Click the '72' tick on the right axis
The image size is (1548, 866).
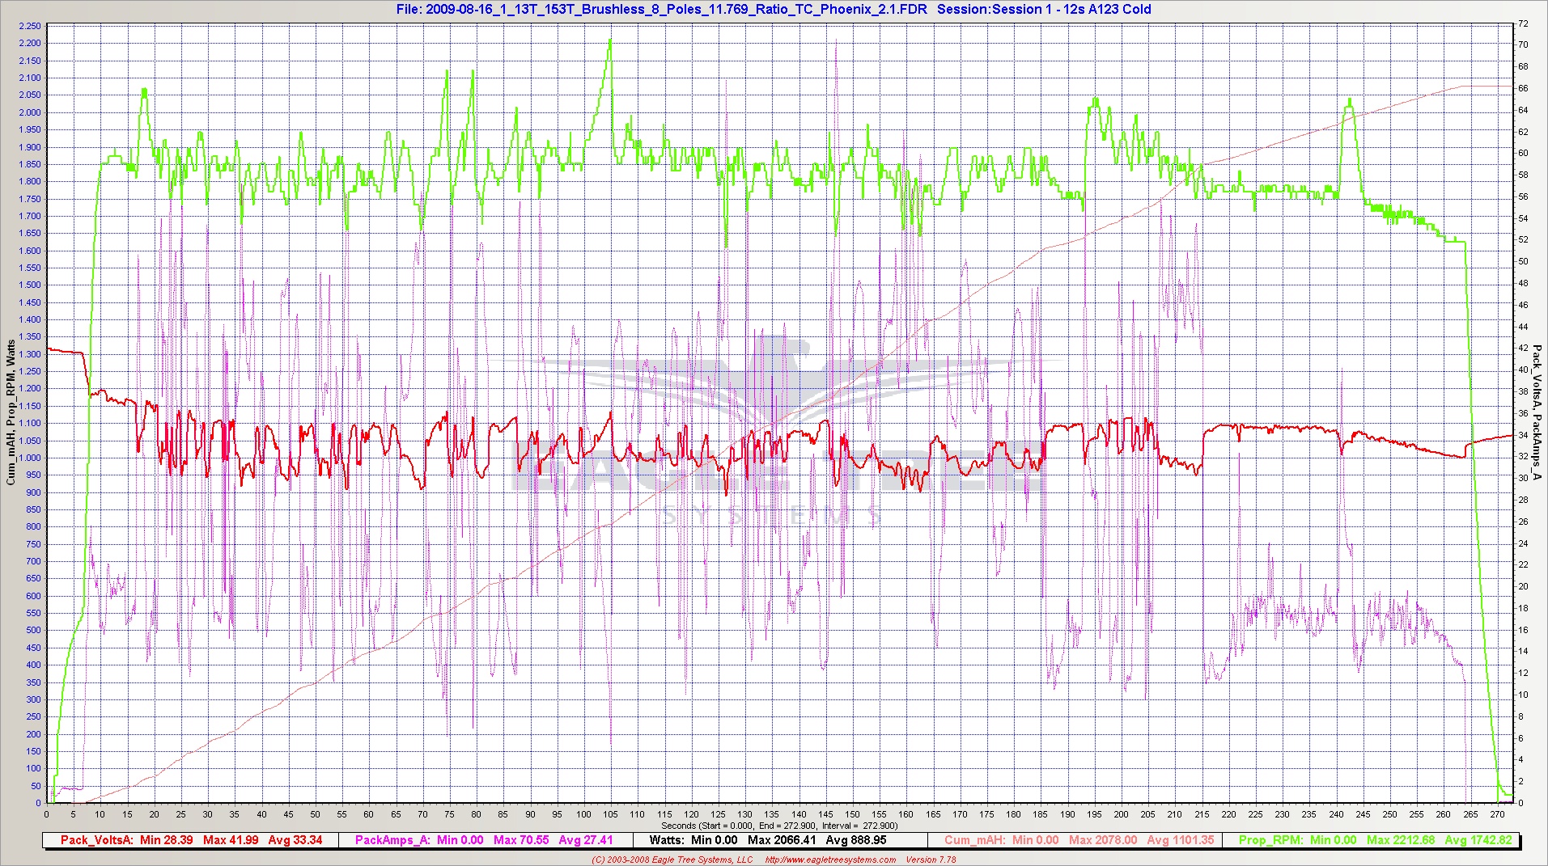(1522, 23)
